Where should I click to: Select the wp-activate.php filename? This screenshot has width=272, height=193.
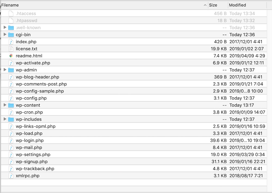pyautogui.click(x=33, y=63)
